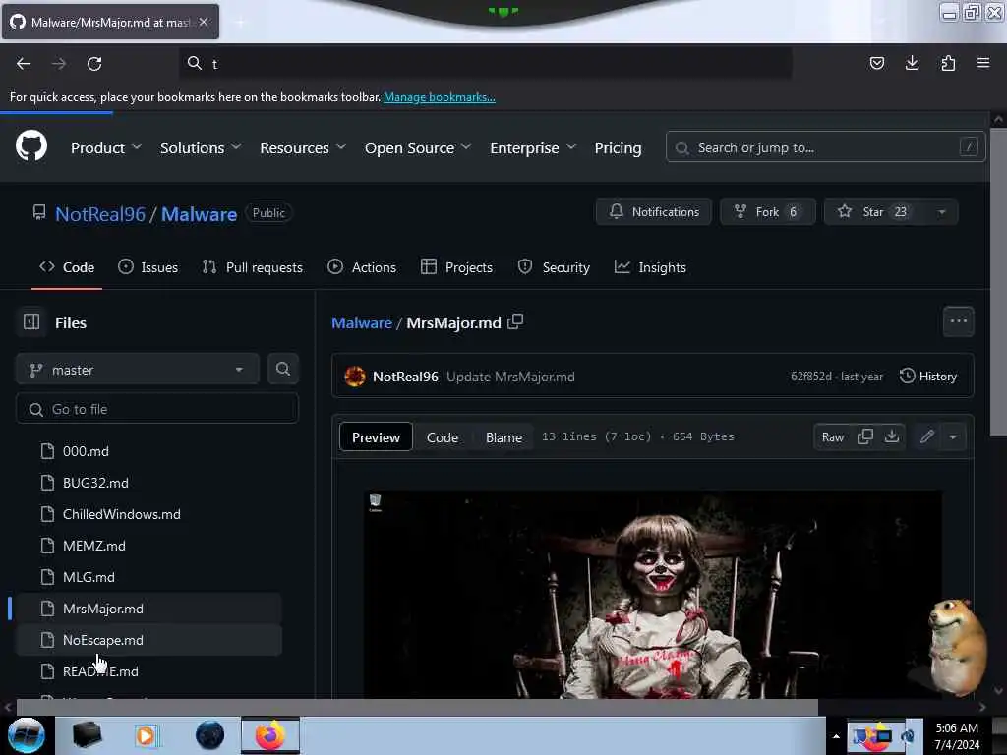
Task: Reload the page with the refresh icon
Action: 94,64
